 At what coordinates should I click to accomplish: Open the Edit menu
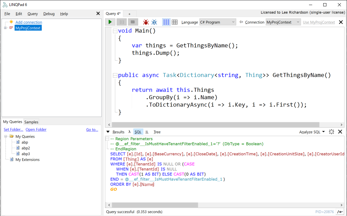(x=19, y=14)
